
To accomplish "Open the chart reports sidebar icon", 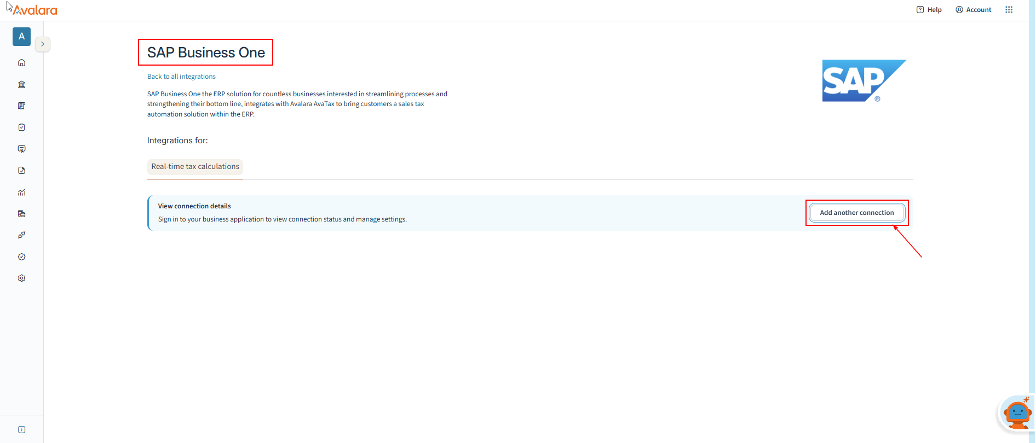I will click(21, 192).
